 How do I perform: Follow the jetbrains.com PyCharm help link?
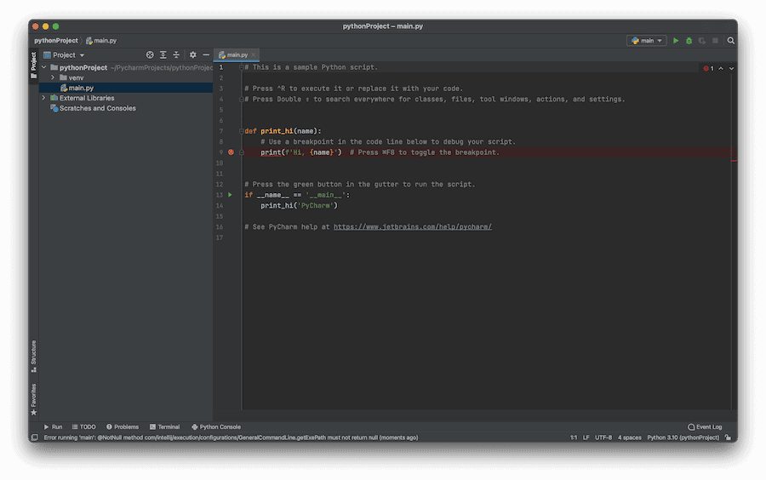coord(412,227)
